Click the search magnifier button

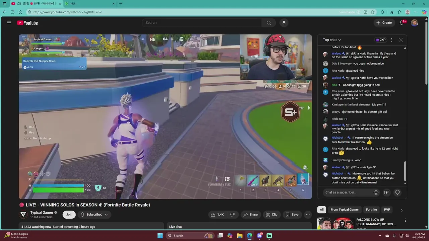click(x=268, y=23)
